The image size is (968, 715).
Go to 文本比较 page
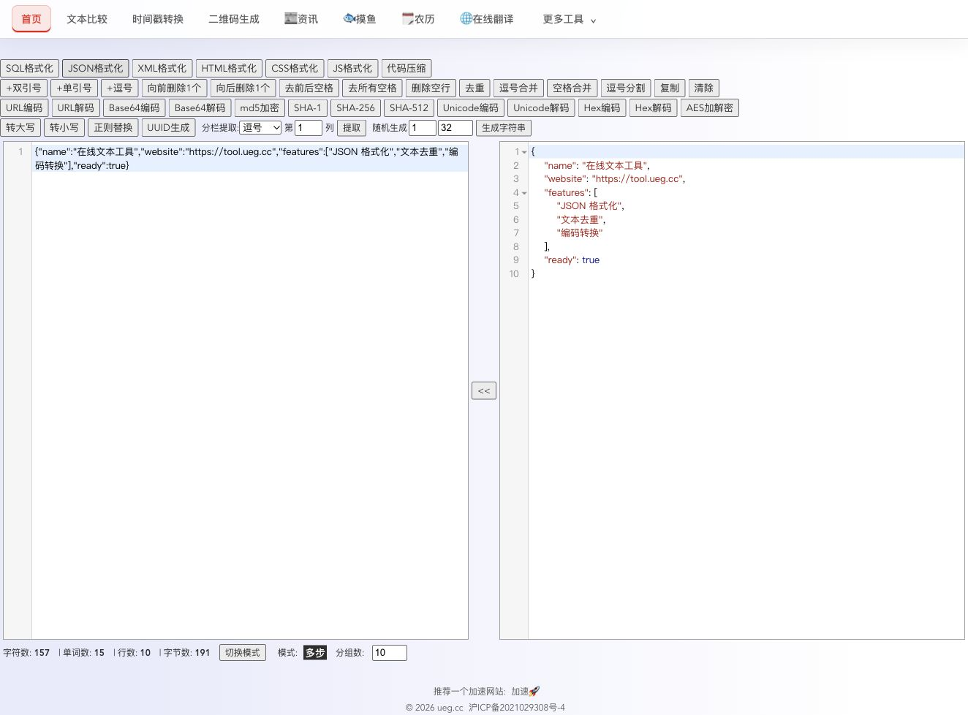click(x=87, y=20)
